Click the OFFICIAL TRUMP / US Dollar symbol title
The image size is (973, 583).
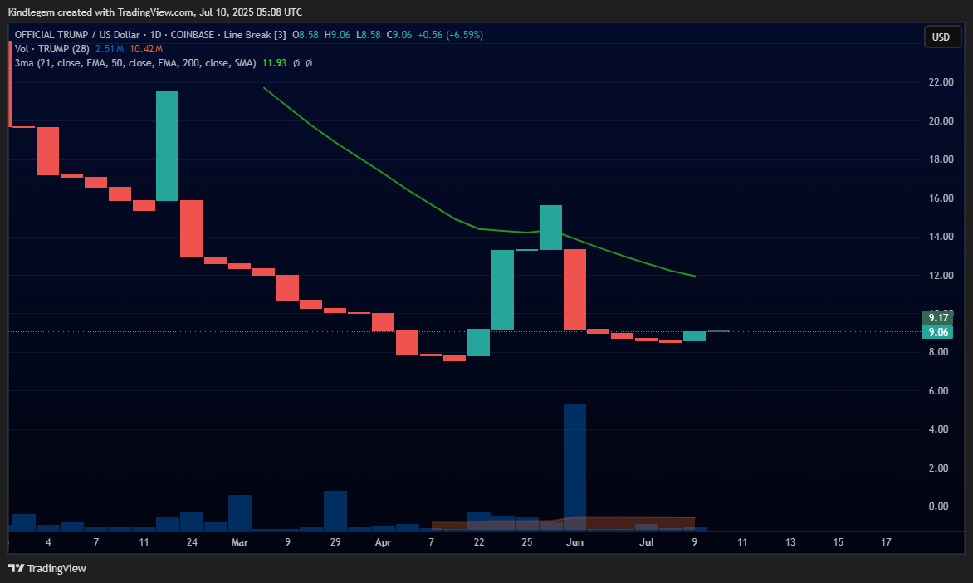(77, 35)
